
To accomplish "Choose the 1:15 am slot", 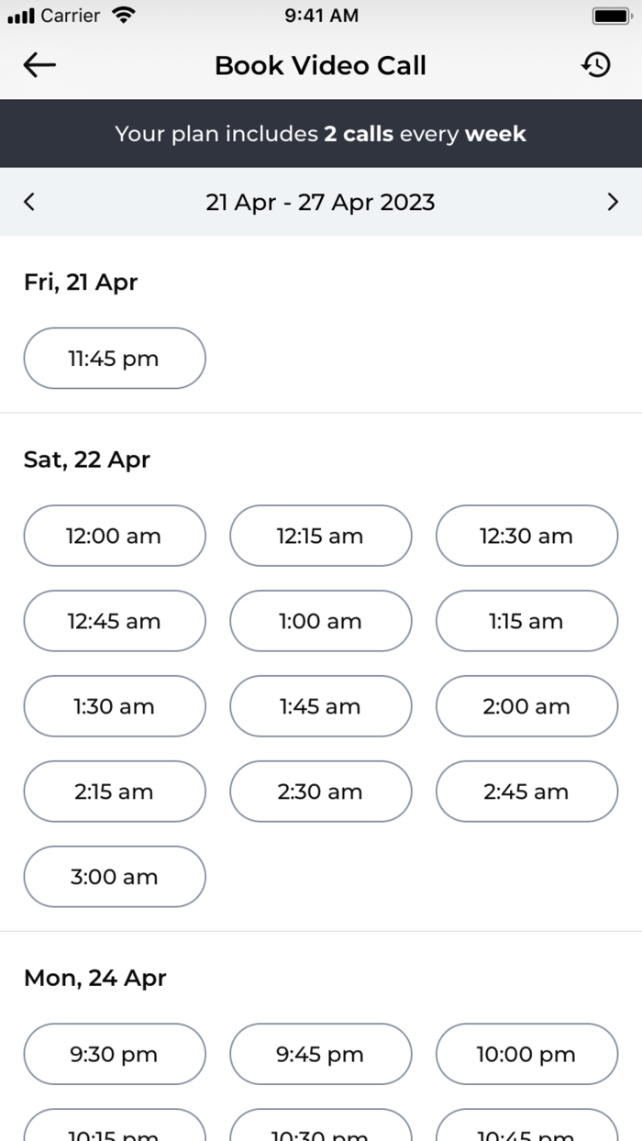I will tap(526, 621).
